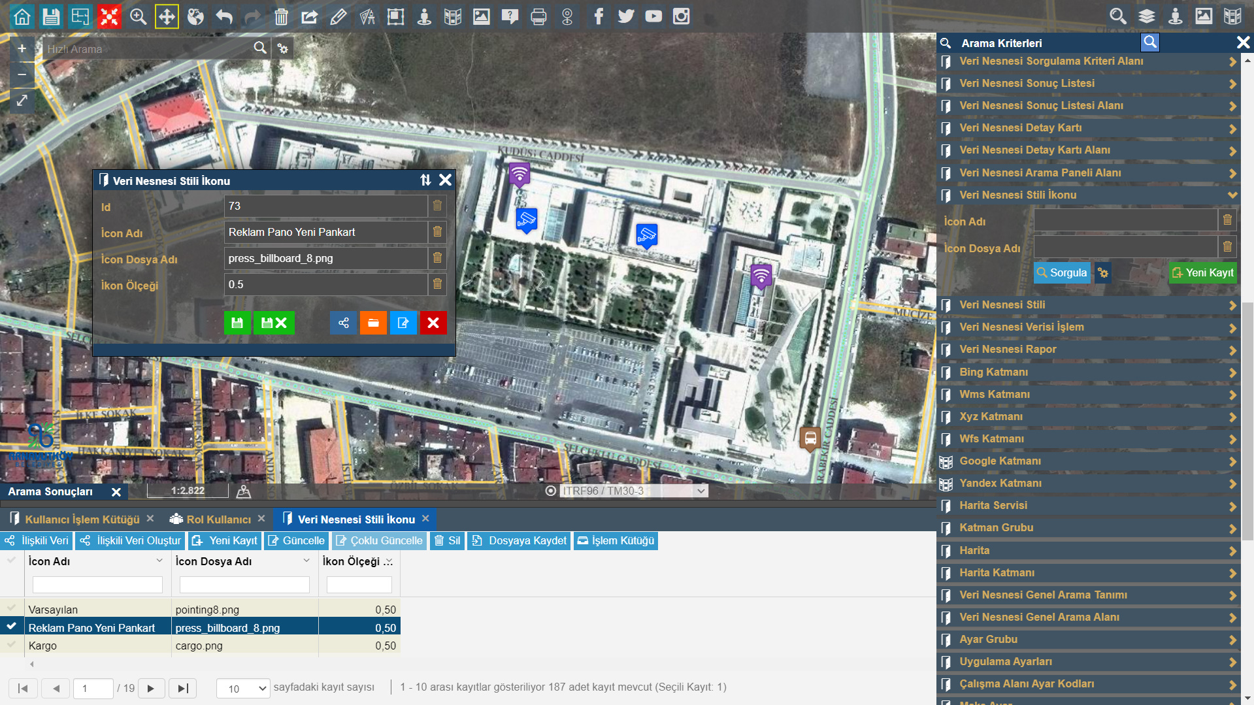Click the Sorgula button
1254x705 pixels.
tap(1061, 273)
